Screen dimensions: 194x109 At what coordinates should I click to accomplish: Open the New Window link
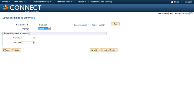tap(162, 13)
